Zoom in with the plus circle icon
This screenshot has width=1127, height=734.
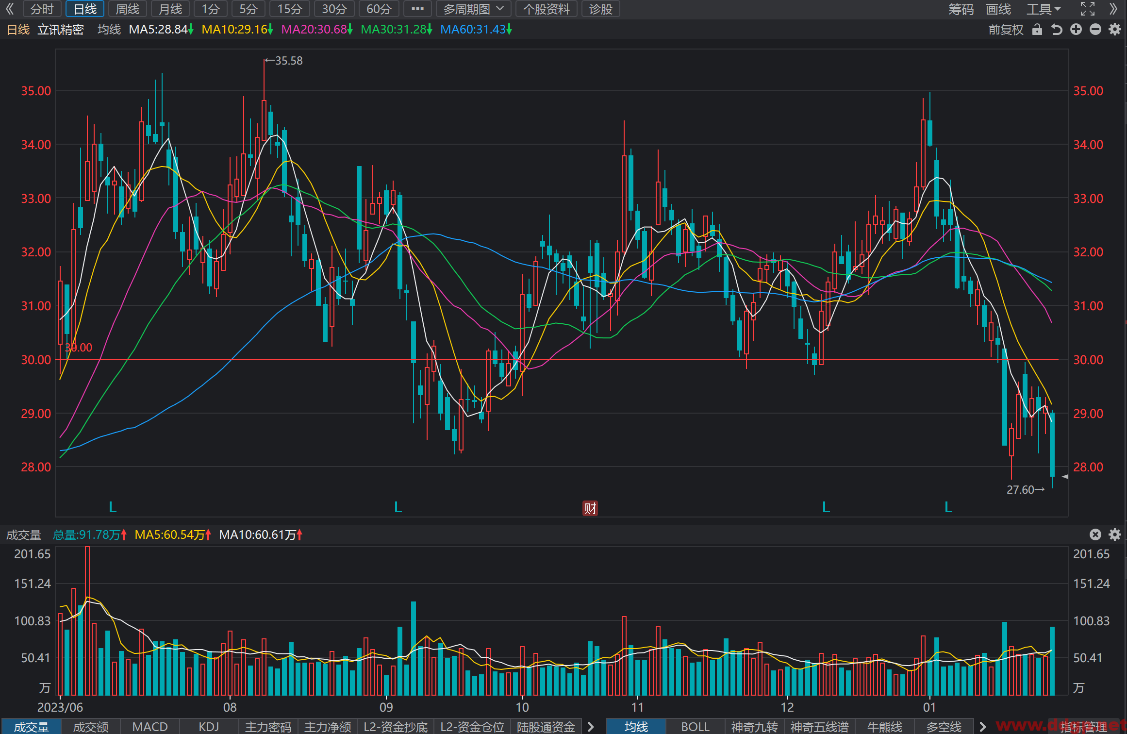[x=1076, y=30]
